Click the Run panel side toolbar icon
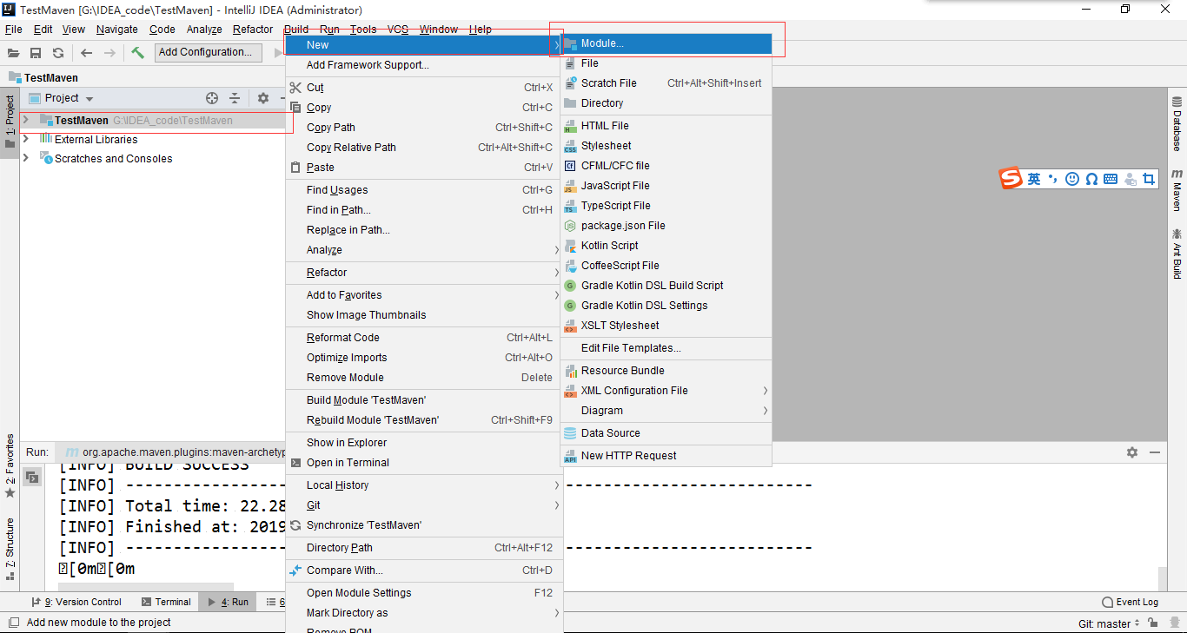The width and height of the screenshot is (1187, 633). [32, 477]
